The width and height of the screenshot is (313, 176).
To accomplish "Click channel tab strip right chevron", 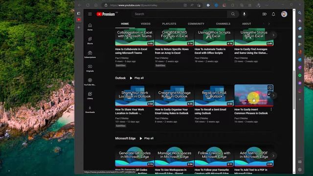I will coord(269,24).
